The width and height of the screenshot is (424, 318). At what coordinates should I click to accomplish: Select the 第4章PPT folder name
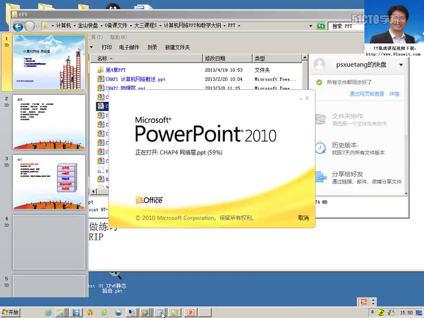tap(115, 70)
